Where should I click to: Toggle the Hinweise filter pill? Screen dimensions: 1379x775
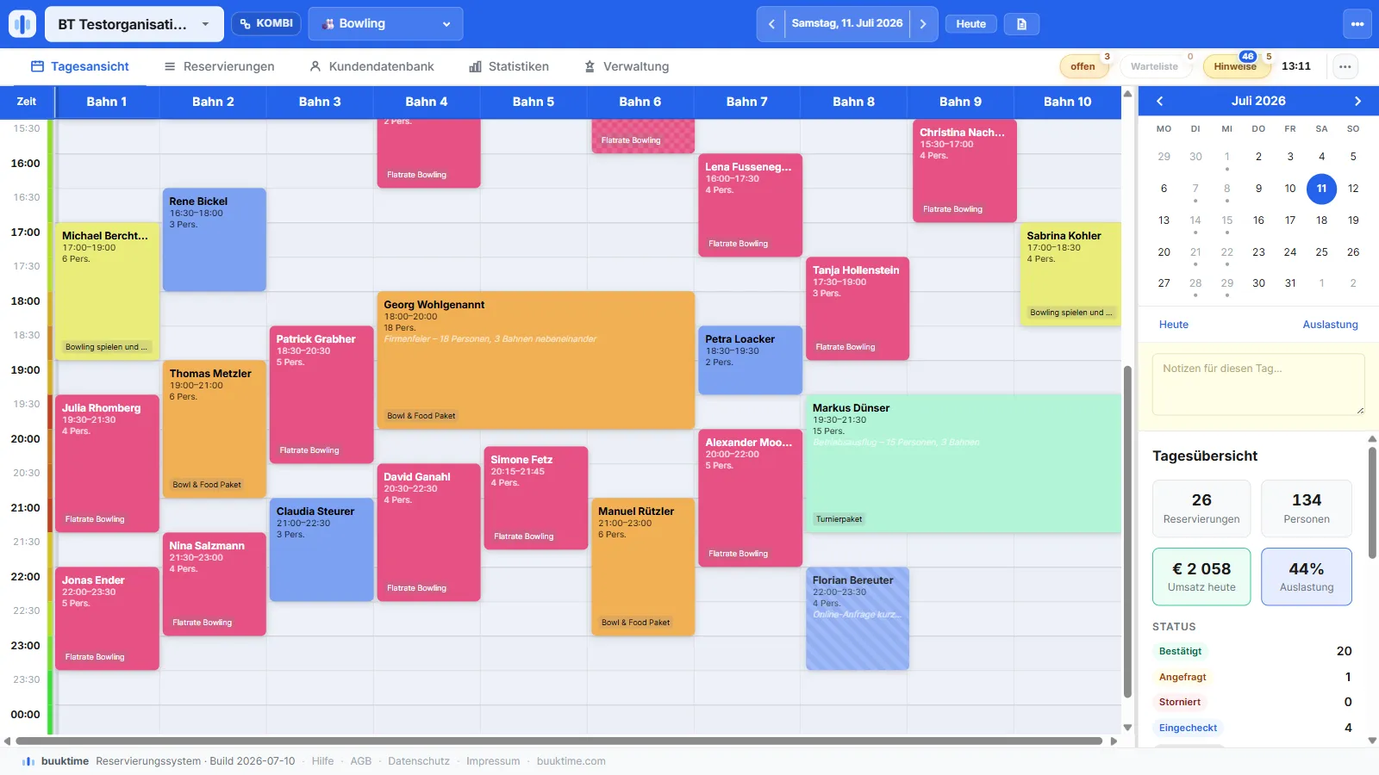point(1235,66)
